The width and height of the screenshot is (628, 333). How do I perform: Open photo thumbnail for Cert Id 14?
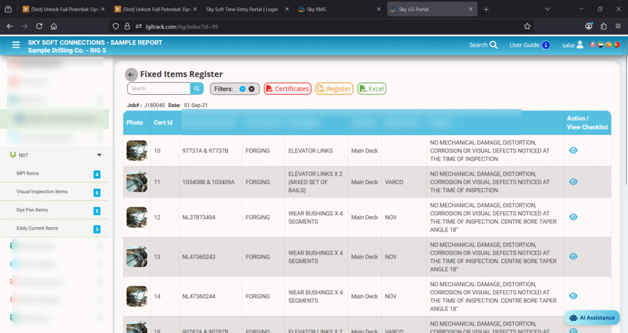pyautogui.click(x=137, y=296)
